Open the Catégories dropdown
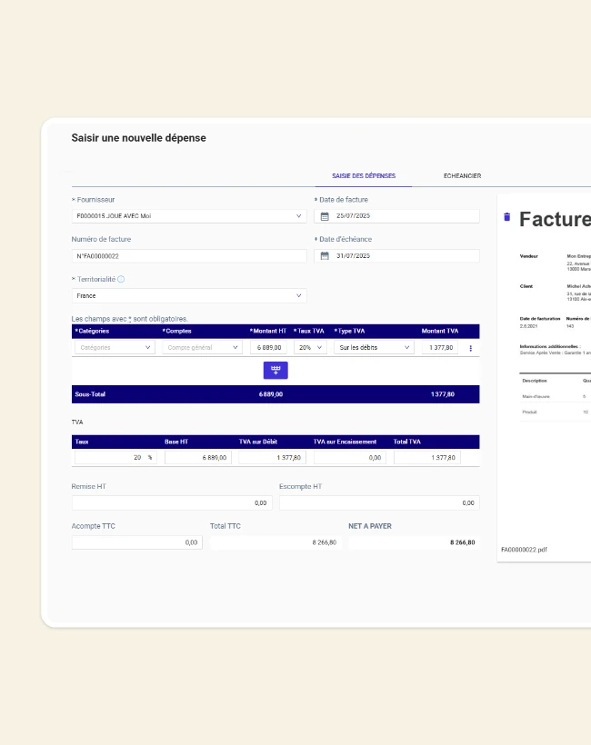The height and width of the screenshot is (745, 591). click(115, 347)
